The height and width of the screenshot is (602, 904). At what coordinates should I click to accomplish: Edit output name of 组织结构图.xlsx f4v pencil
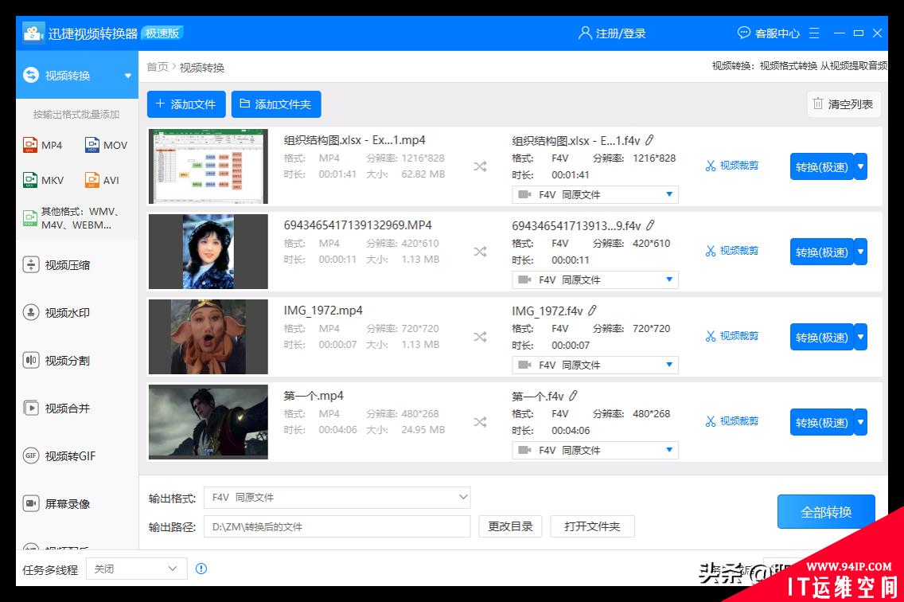click(649, 140)
